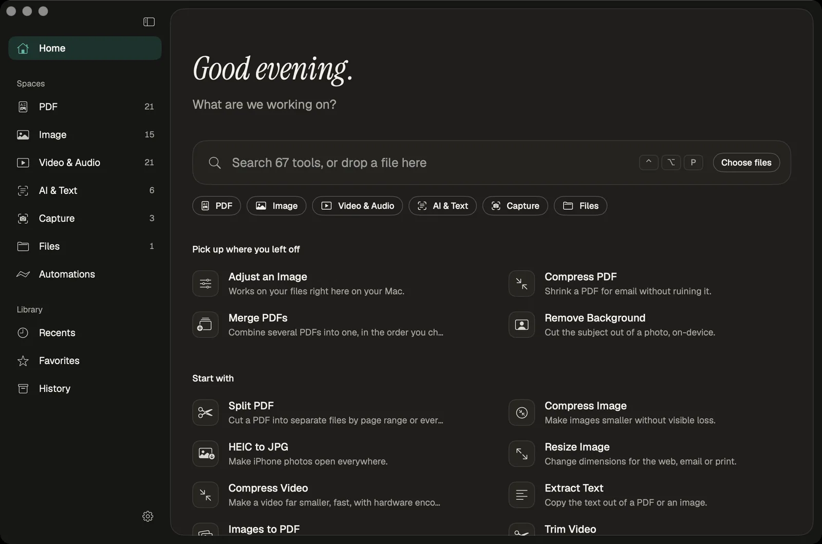822x544 pixels.
Task: Go to Home in the sidebar
Action: tap(85, 48)
